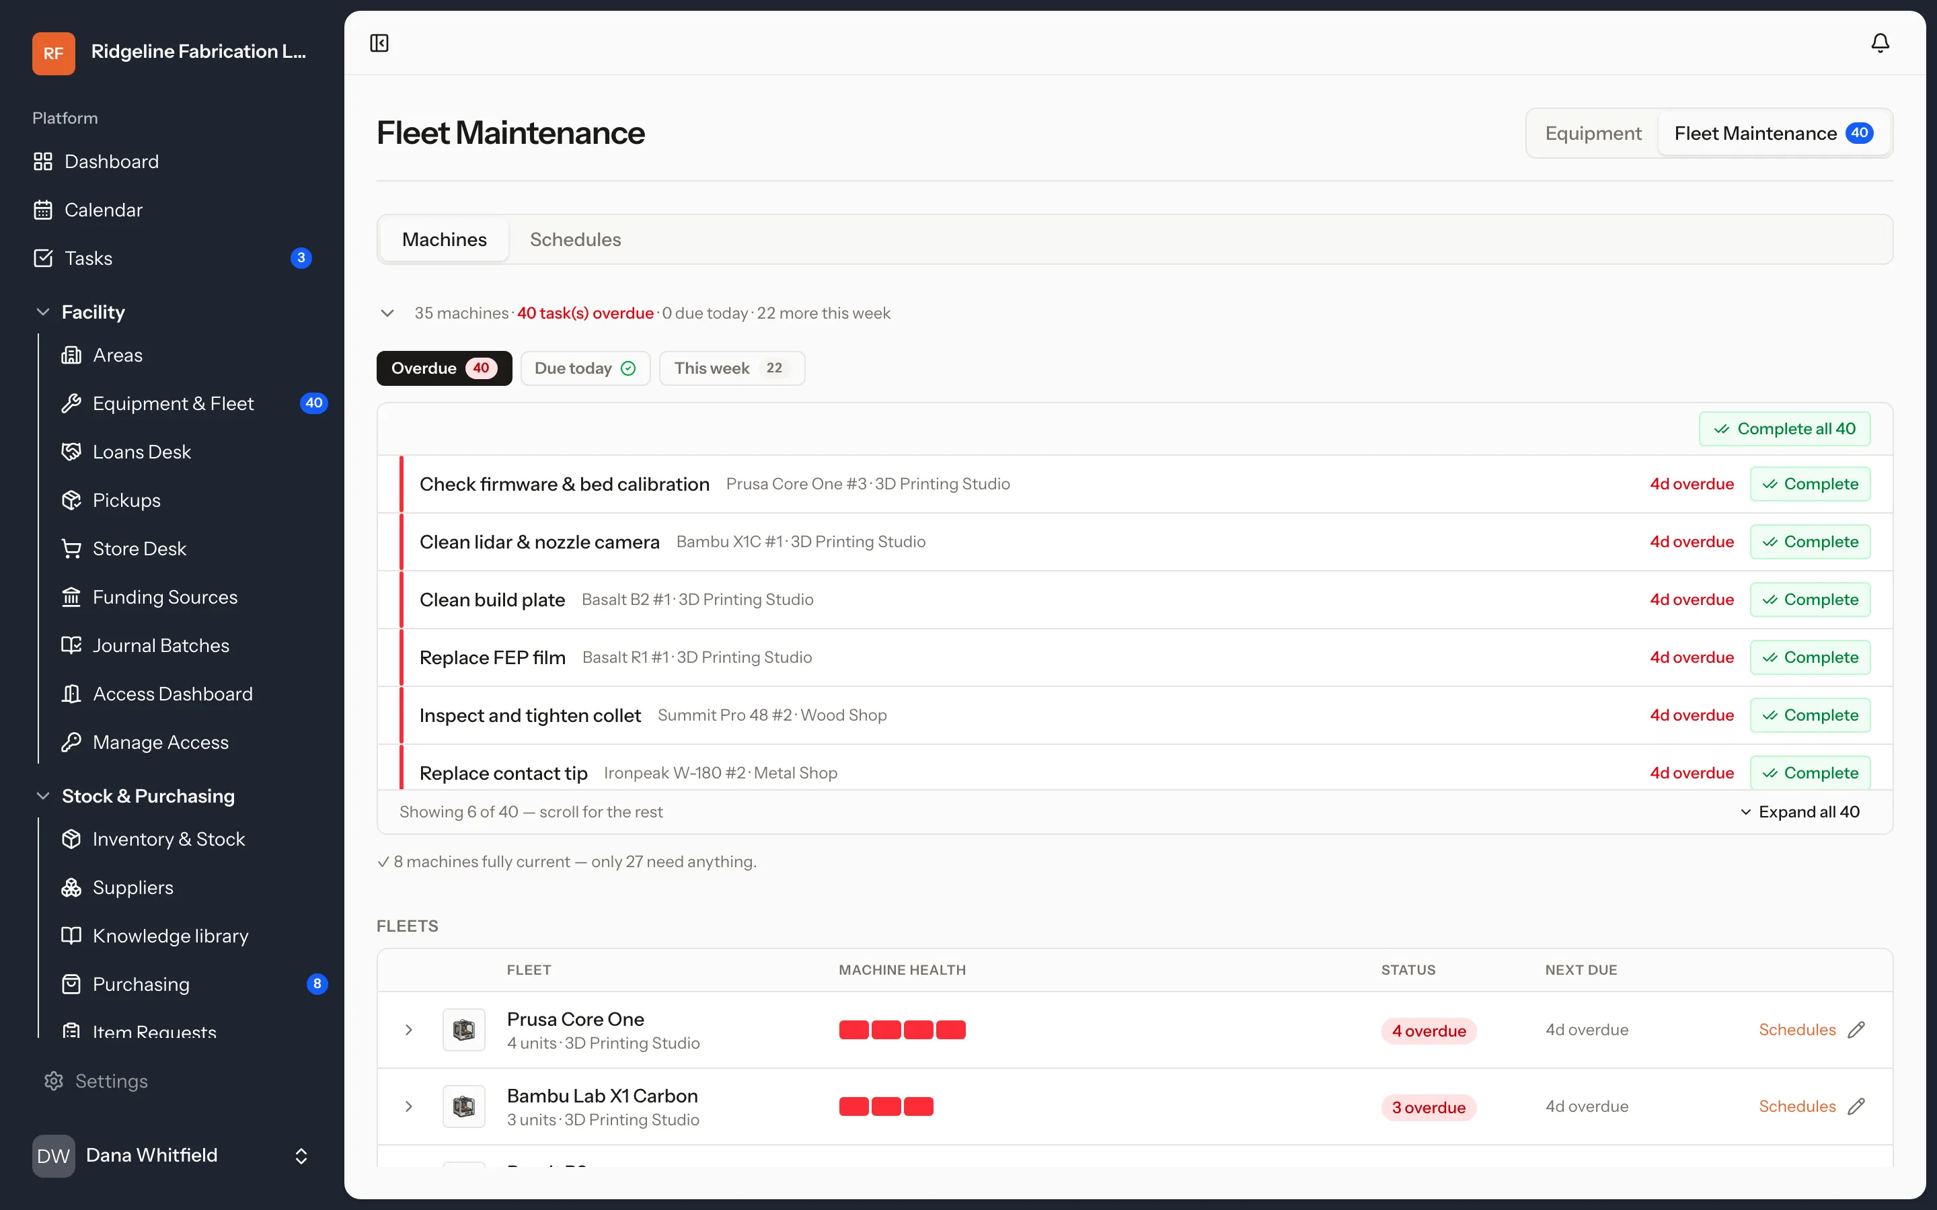Select the Fleet Maintenance tab at top right
1937x1210 pixels.
[1773, 133]
